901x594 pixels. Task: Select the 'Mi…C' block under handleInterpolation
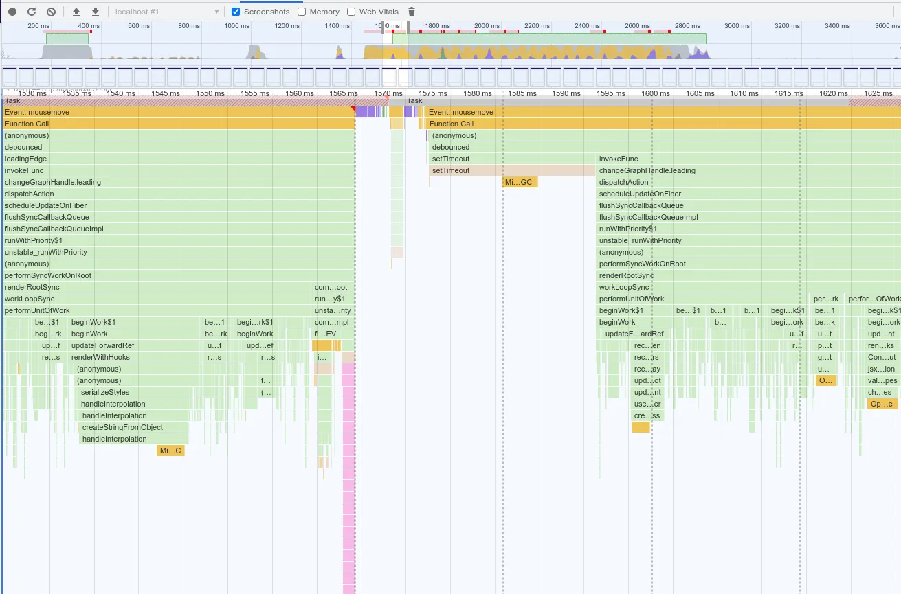170,450
